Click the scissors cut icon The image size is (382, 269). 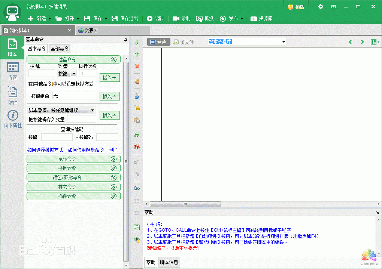(x=137, y=96)
